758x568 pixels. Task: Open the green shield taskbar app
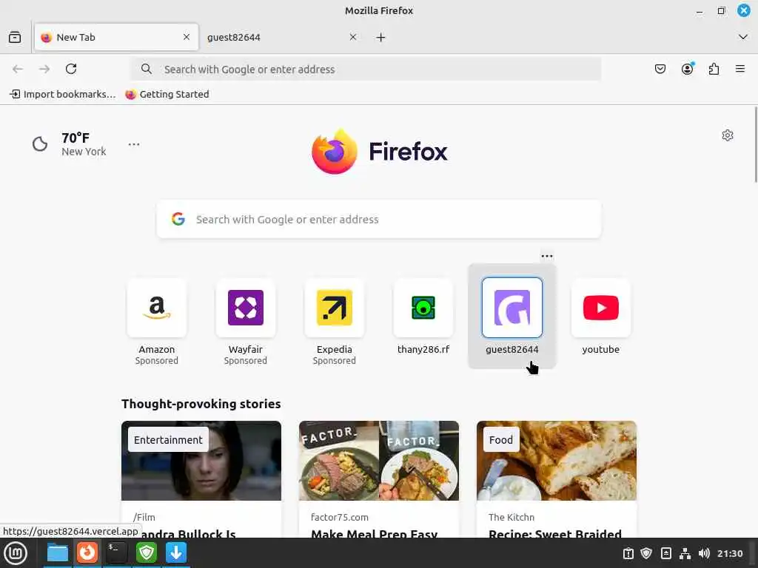(146, 553)
